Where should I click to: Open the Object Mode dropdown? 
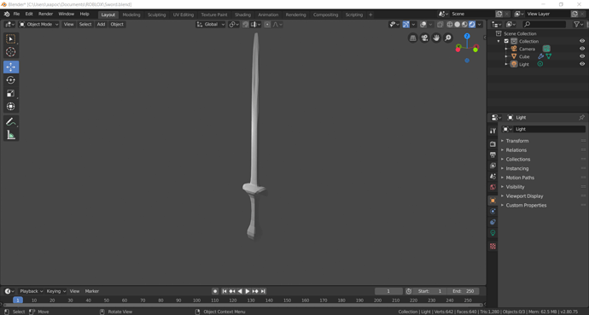[x=38, y=25]
